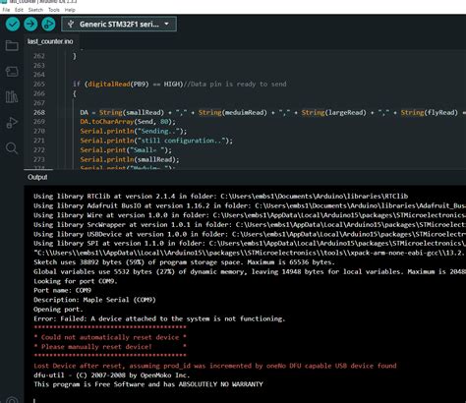Open the Boards Manager sidebar icon
Viewport: 466px width, 403px height.
point(12,72)
